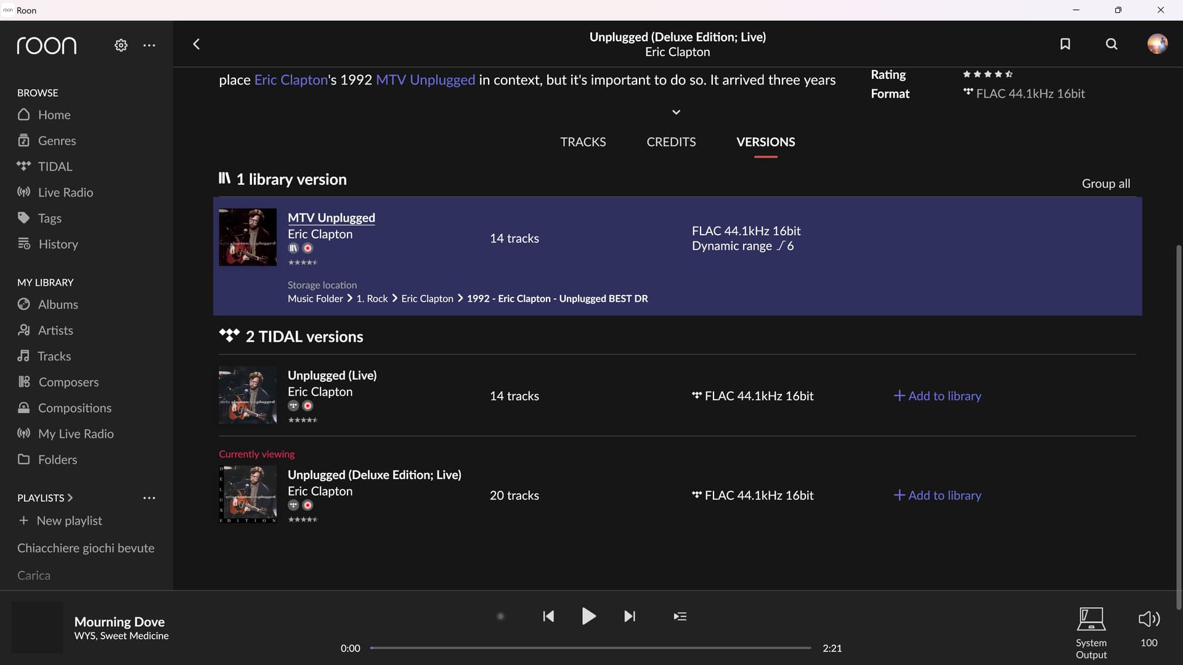1183x665 pixels.
Task: Click the roon logo
Action: (x=47, y=45)
